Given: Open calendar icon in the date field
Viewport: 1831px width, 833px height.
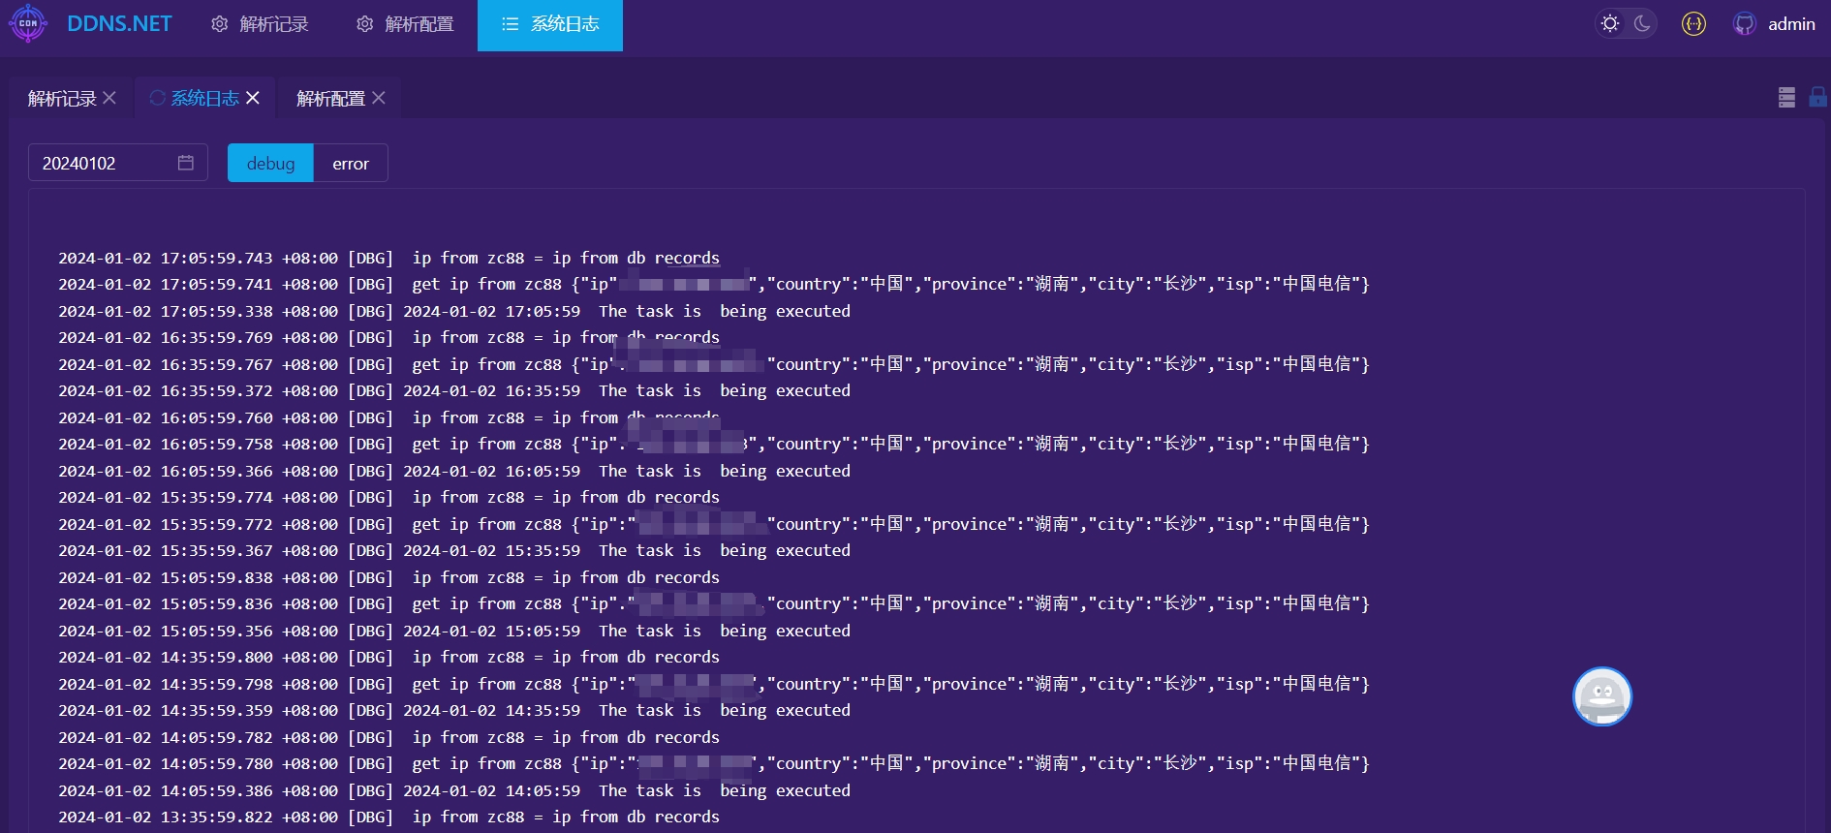Looking at the screenshot, I should (x=186, y=163).
